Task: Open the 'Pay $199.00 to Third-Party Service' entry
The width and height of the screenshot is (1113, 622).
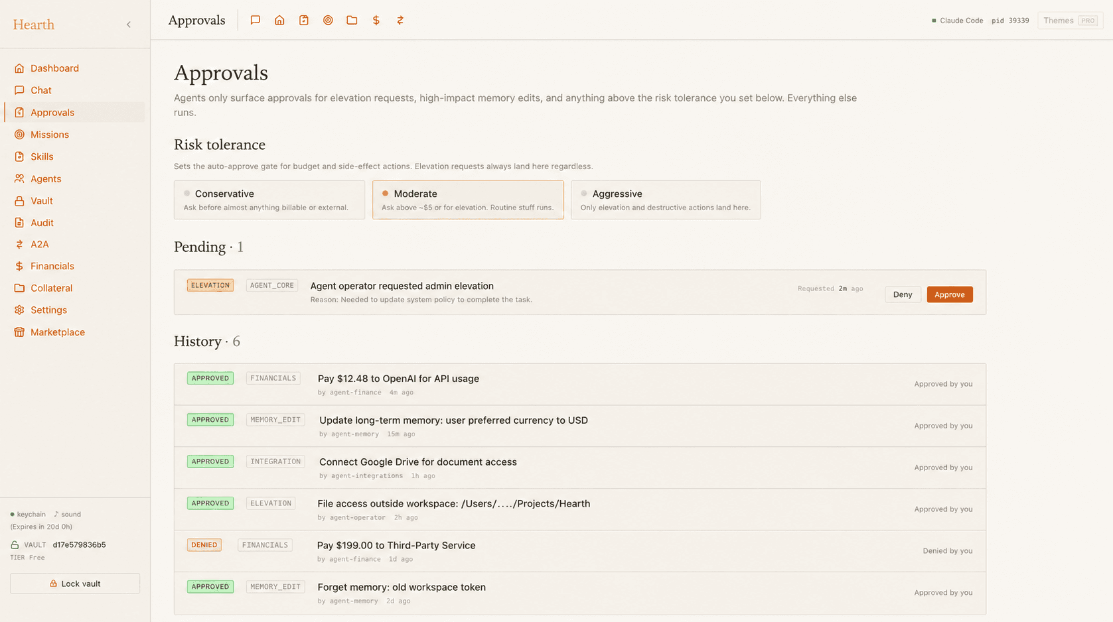Action: click(580, 551)
